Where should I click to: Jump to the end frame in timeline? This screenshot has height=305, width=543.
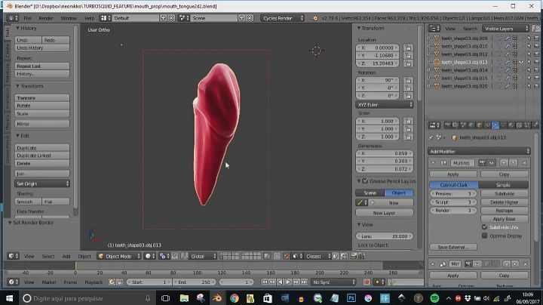click(x=304, y=282)
